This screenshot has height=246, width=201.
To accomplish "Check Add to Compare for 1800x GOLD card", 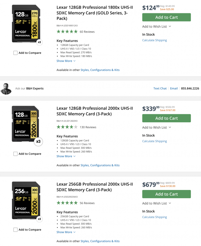I will pos(15,53).
